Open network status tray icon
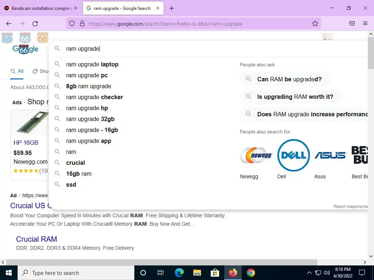The height and width of the screenshot is (280, 374). [318, 273]
